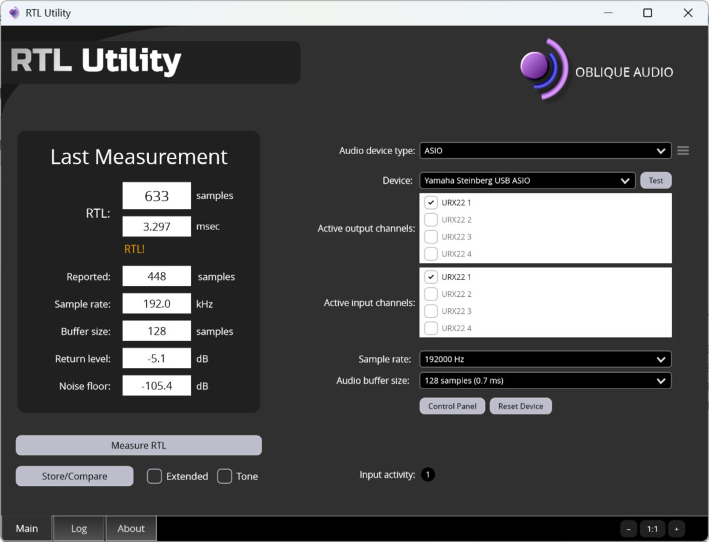Click the Return level label
Screen dimensions: 709x542
click(83, 359)
